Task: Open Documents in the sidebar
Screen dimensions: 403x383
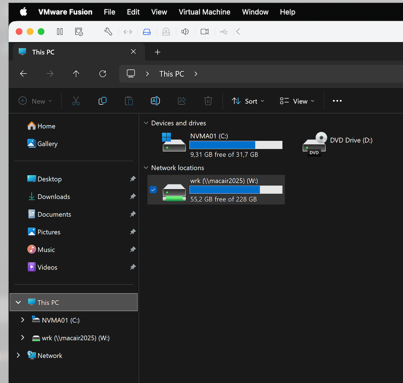Action: [x=49, y=214]
